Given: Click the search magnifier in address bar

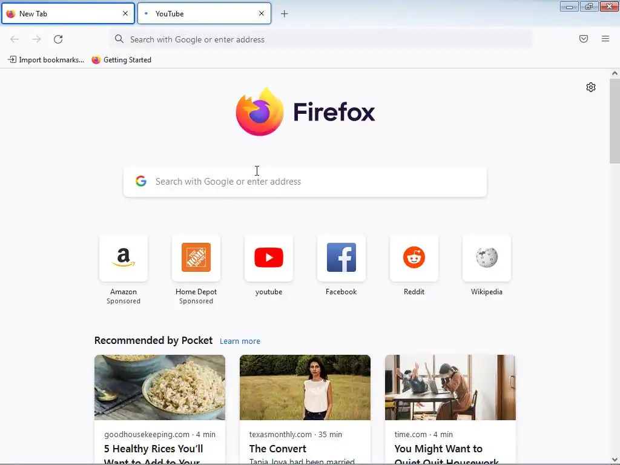Looking at the screenshot, I should 119,39.
